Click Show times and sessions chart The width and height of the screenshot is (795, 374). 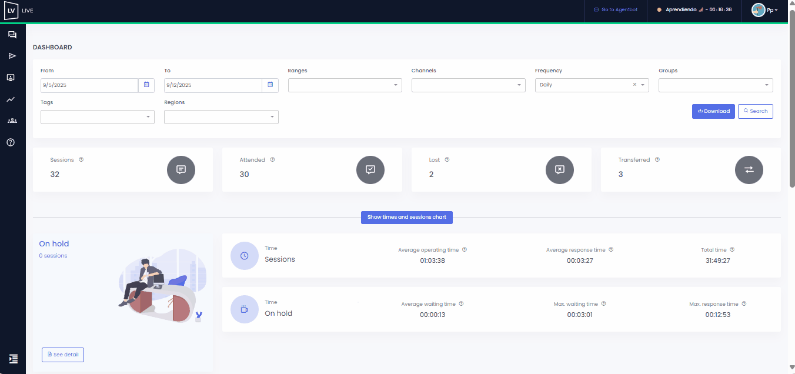click(407, 217)
